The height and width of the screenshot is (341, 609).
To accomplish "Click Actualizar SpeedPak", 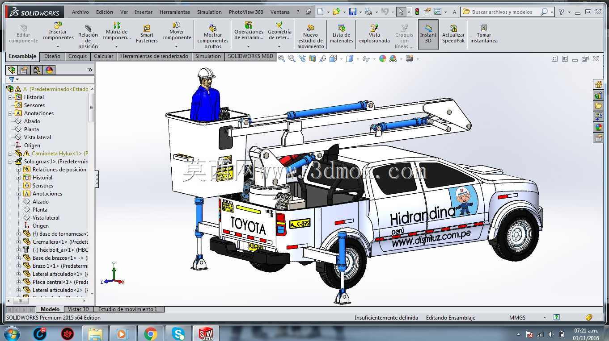I will (453, 34).
